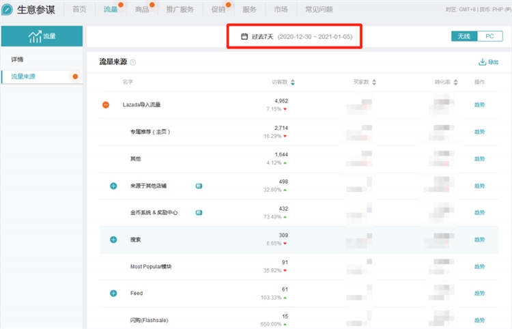Open the 常见问题 top menu
This screenshot has width=512, height=329.
[x=319, y=9]
